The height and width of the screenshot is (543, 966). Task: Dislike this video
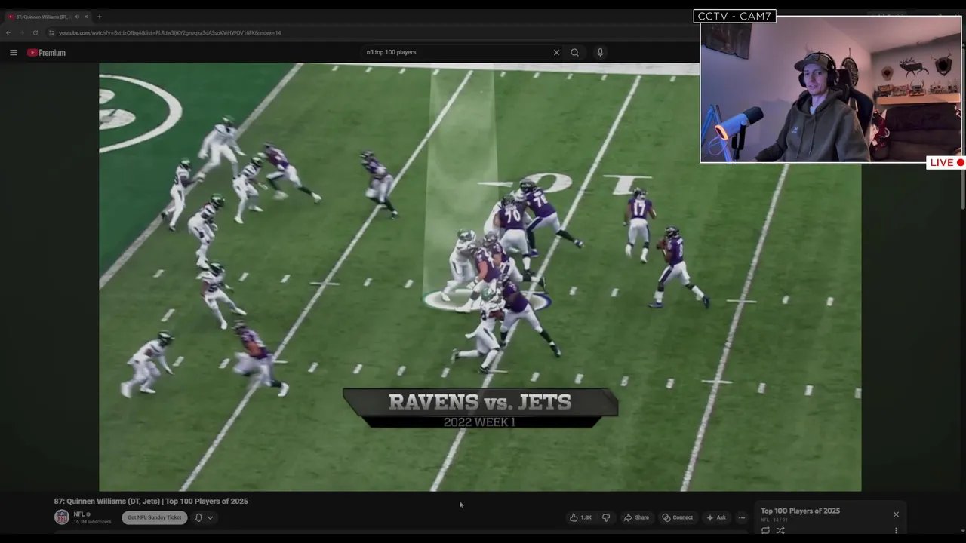605,517
